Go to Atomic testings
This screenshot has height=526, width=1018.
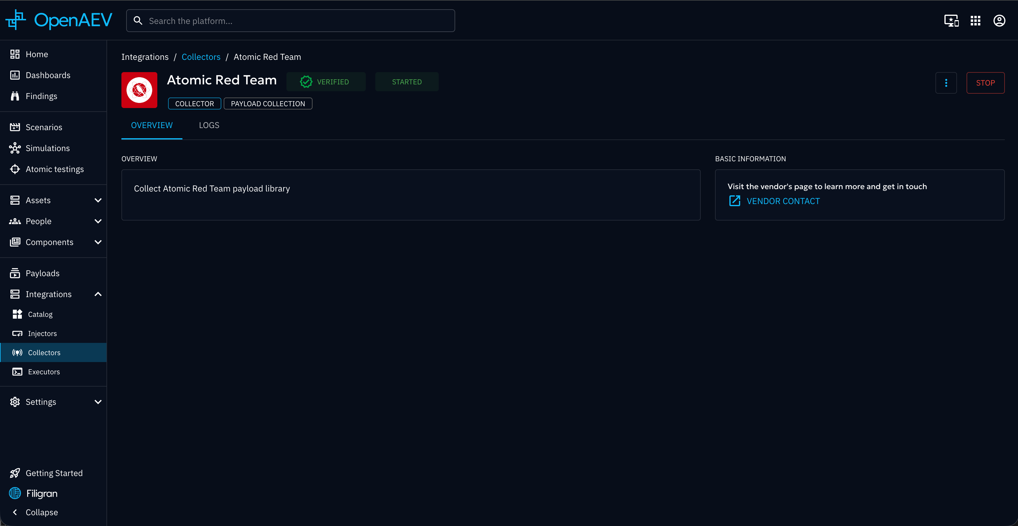point(54,169)
